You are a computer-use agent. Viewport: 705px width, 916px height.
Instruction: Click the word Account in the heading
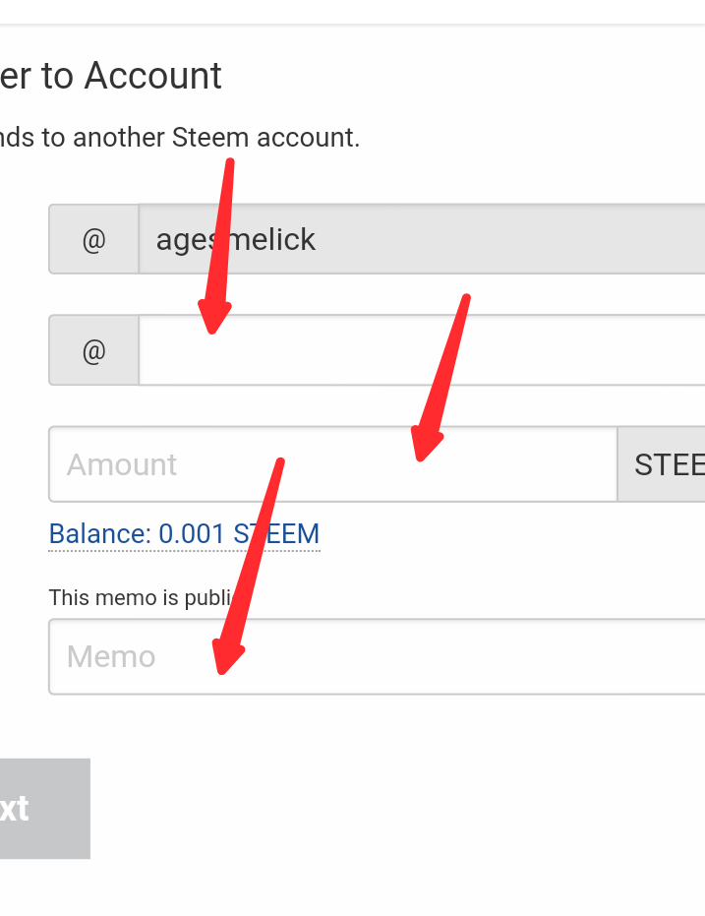[x=153, y=76]
